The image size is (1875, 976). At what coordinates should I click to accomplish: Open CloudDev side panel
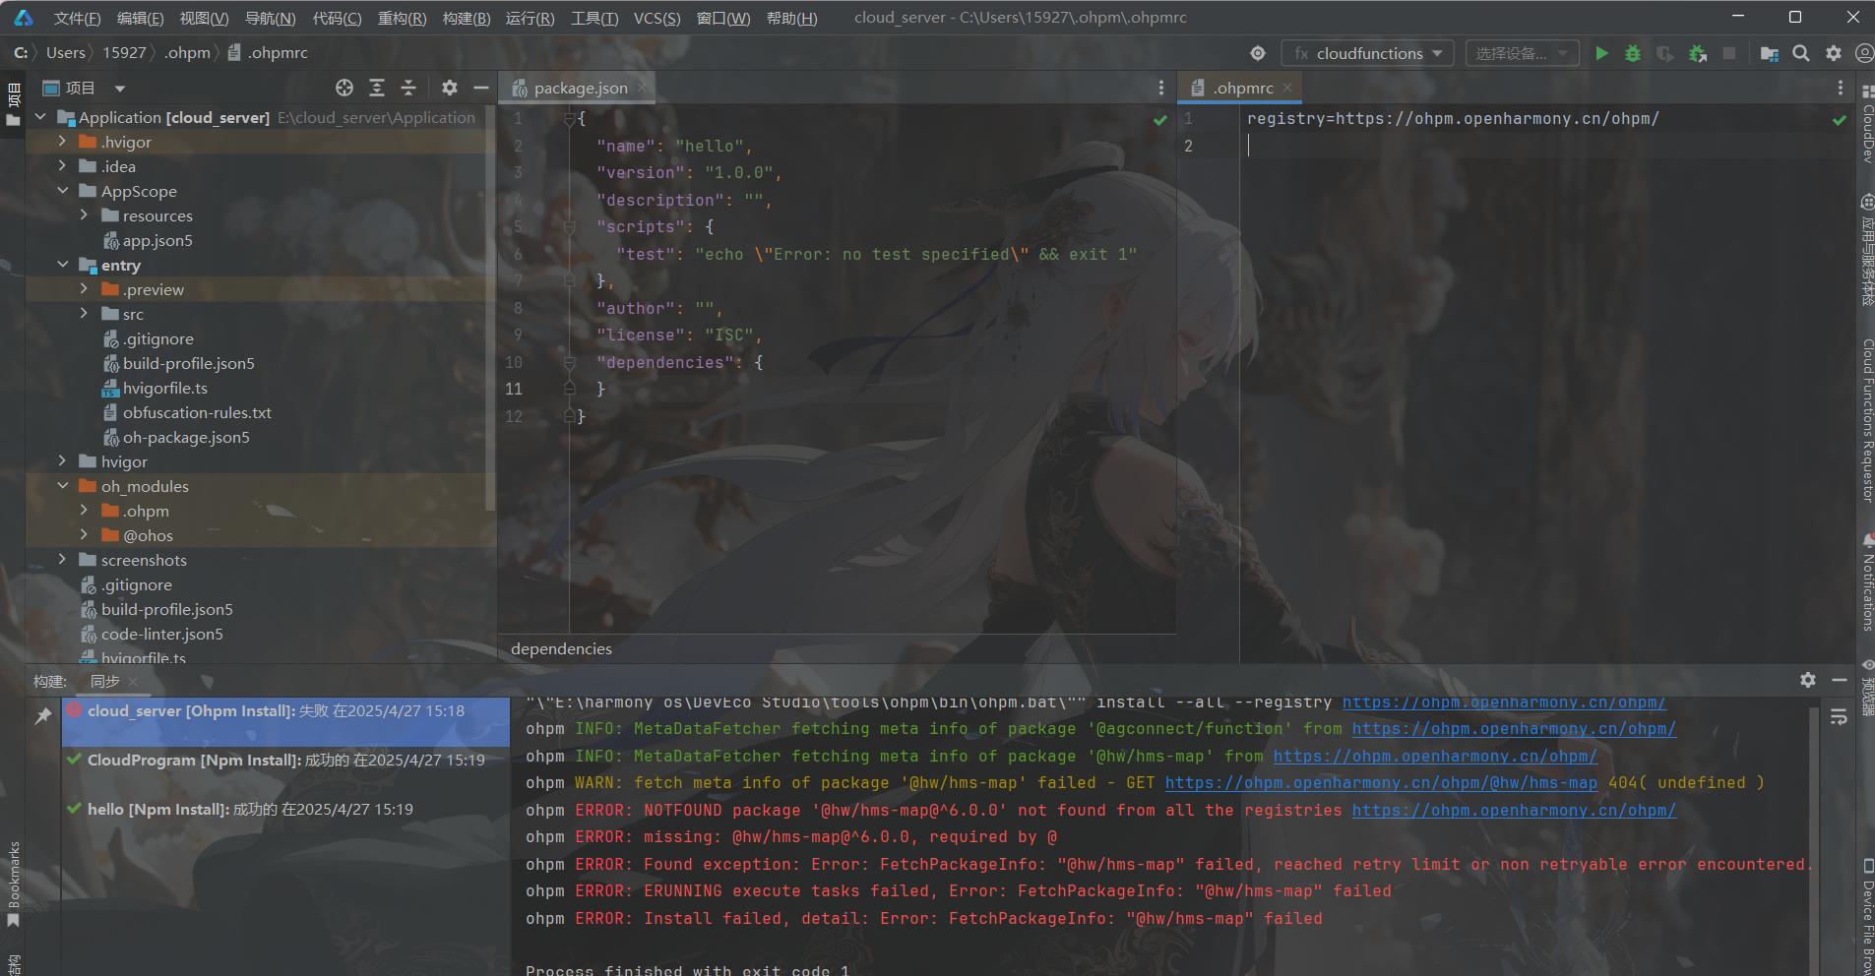pos(1866,125)
